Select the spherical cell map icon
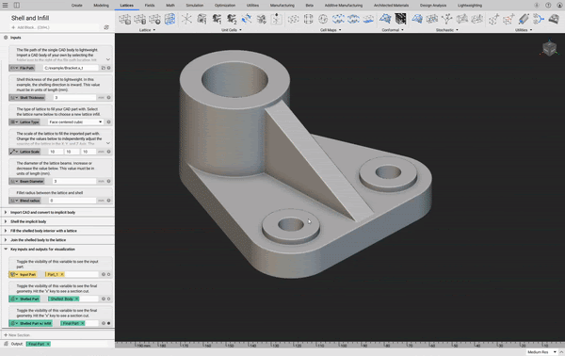565x356 pixels. click(323, 19)
